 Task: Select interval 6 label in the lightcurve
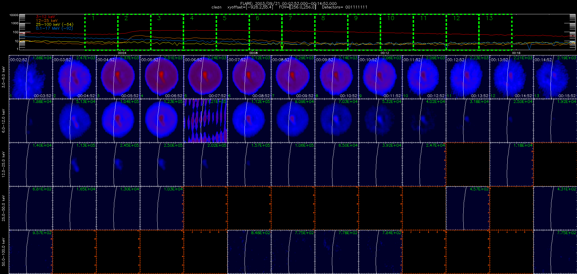click(x=257, y=18)
